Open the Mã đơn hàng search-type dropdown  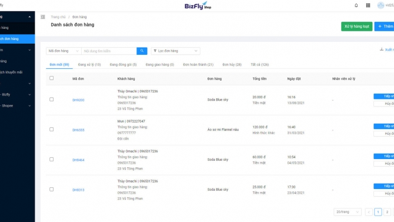(64, 51)
